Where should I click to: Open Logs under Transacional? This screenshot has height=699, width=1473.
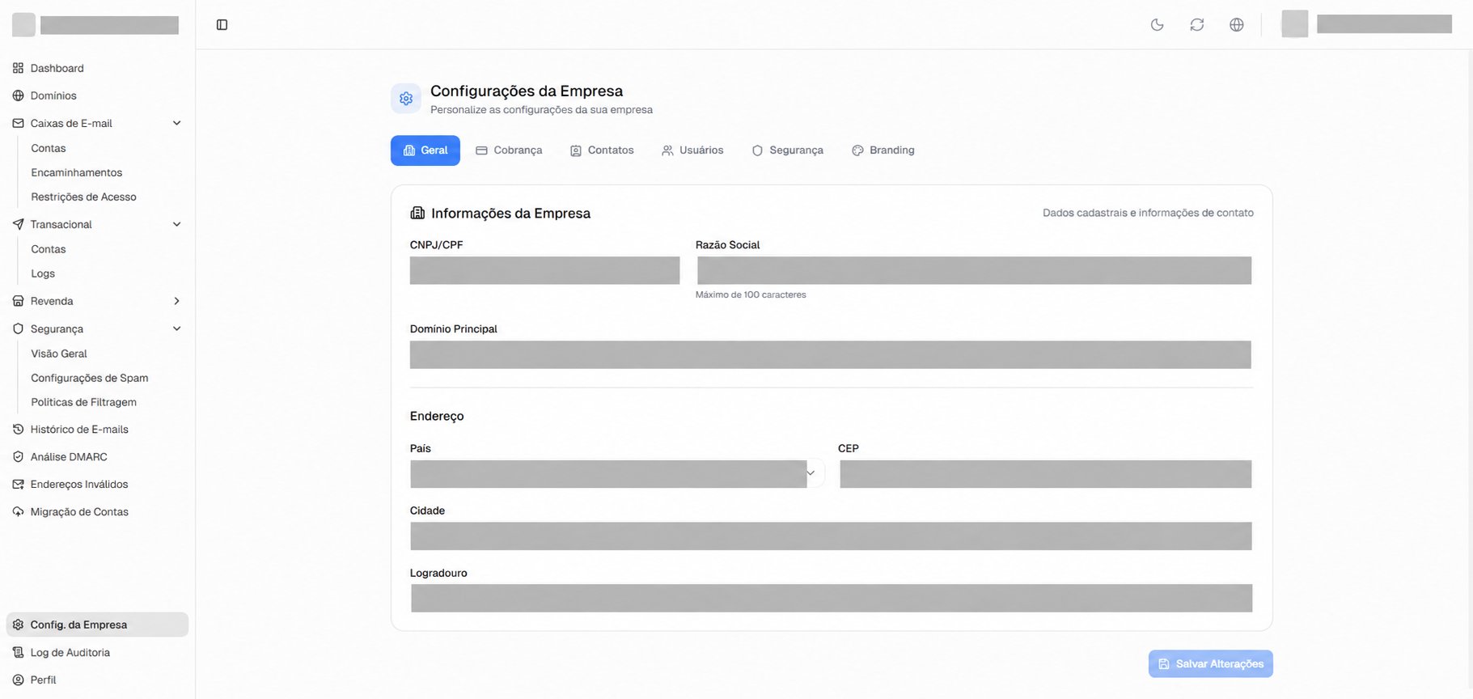[43, 273]
